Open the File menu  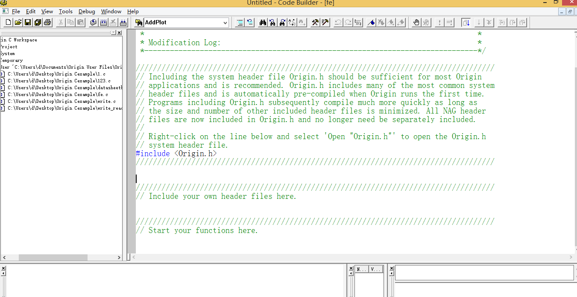tap(16, 12)
